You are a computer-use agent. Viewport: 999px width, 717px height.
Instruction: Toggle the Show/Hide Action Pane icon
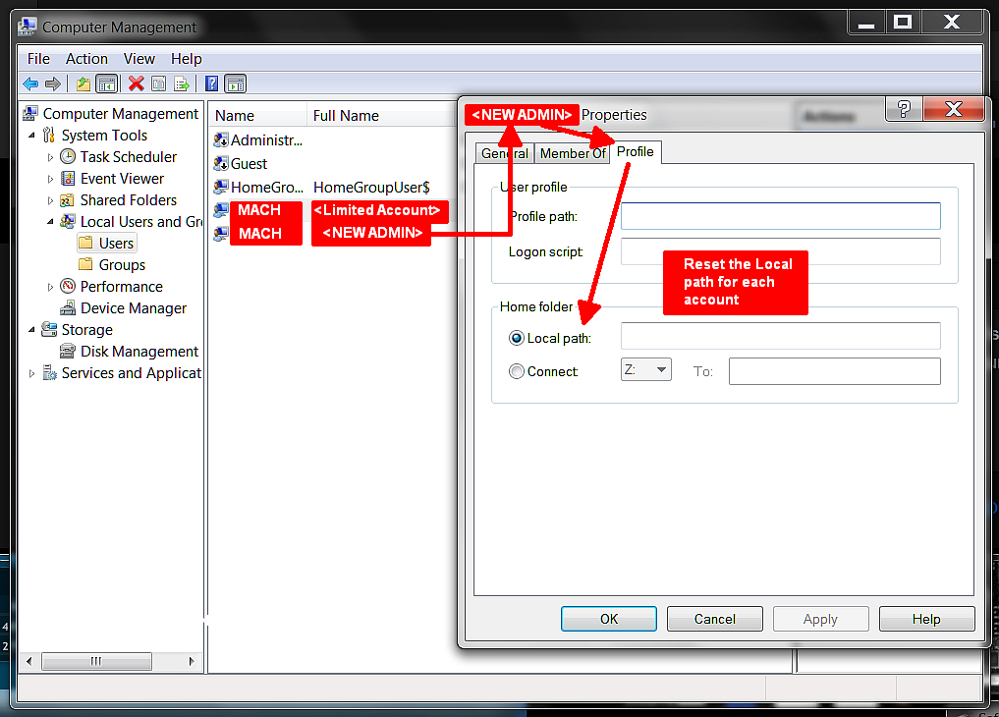click(236, 83)
